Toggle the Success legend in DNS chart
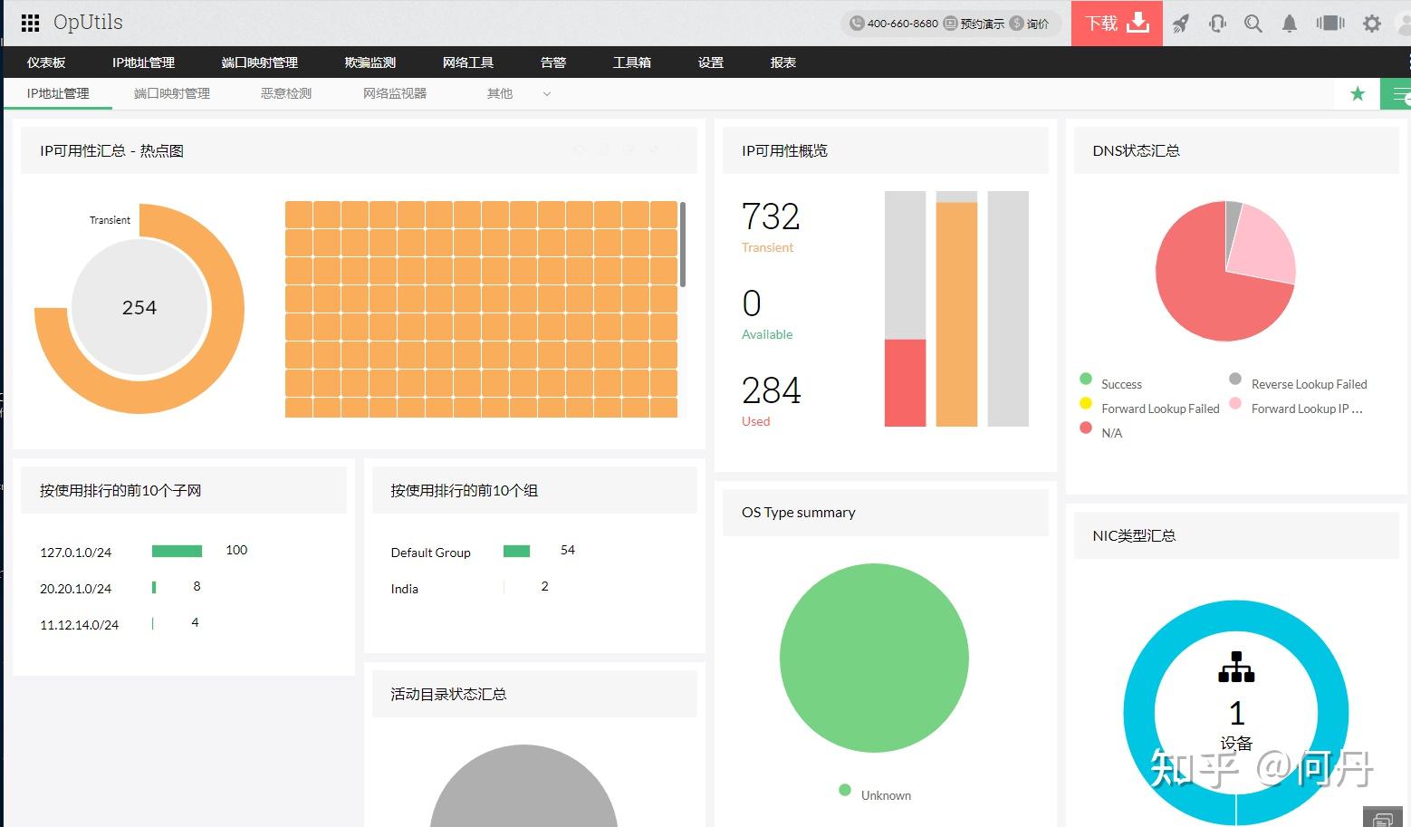Viewport: 1411px width, 827px height. 1110,383
